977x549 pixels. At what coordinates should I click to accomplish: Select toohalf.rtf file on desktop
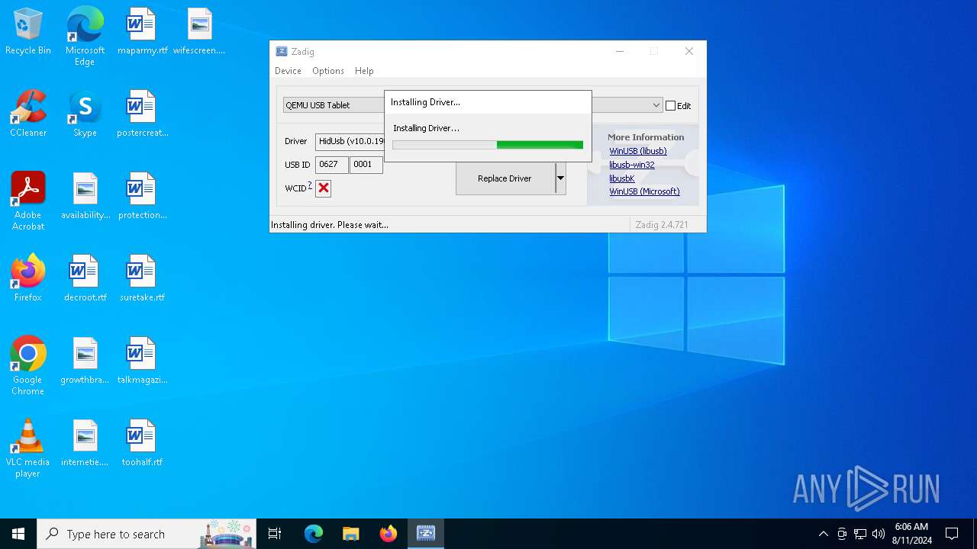[142, 444]
